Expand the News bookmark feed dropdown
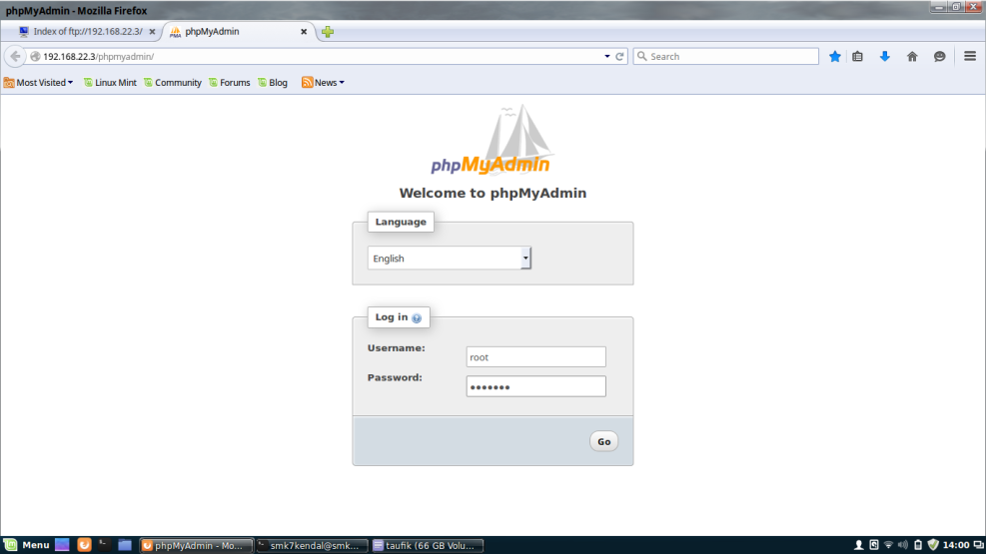986x554 pixels. click(324, 83)
